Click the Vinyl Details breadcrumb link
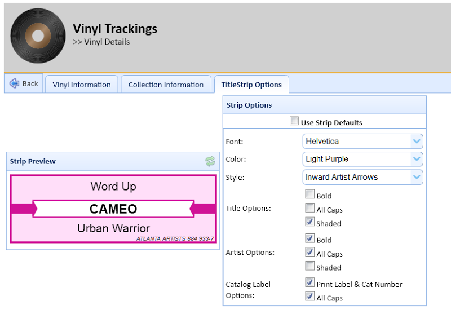The height and width of the screenshot is (336, 451). click(107, 42)
